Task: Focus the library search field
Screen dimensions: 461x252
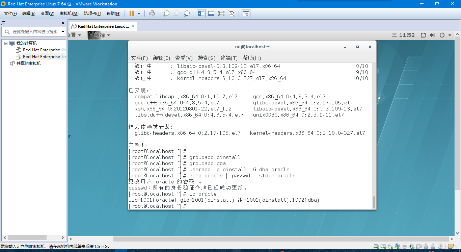Action: [33, 32]
